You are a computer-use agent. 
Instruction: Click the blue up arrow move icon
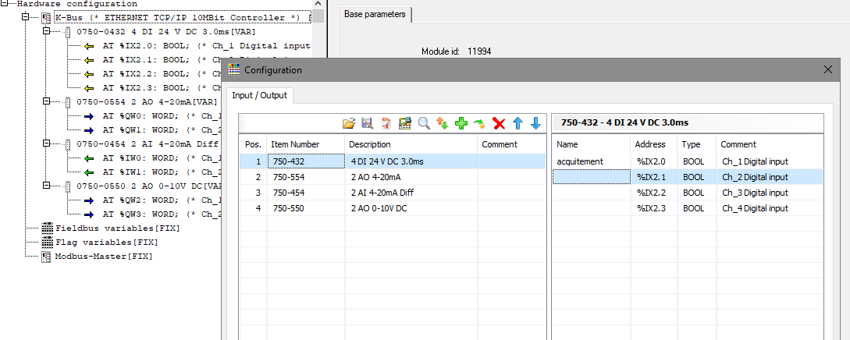click(x=517, y=123)
